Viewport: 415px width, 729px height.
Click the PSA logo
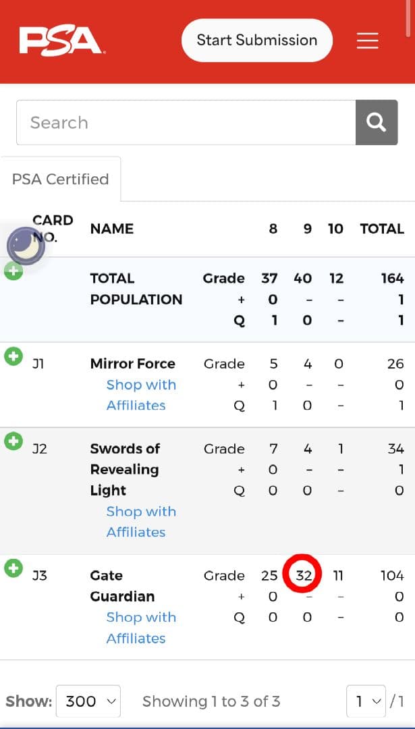(x=61, y=40)
